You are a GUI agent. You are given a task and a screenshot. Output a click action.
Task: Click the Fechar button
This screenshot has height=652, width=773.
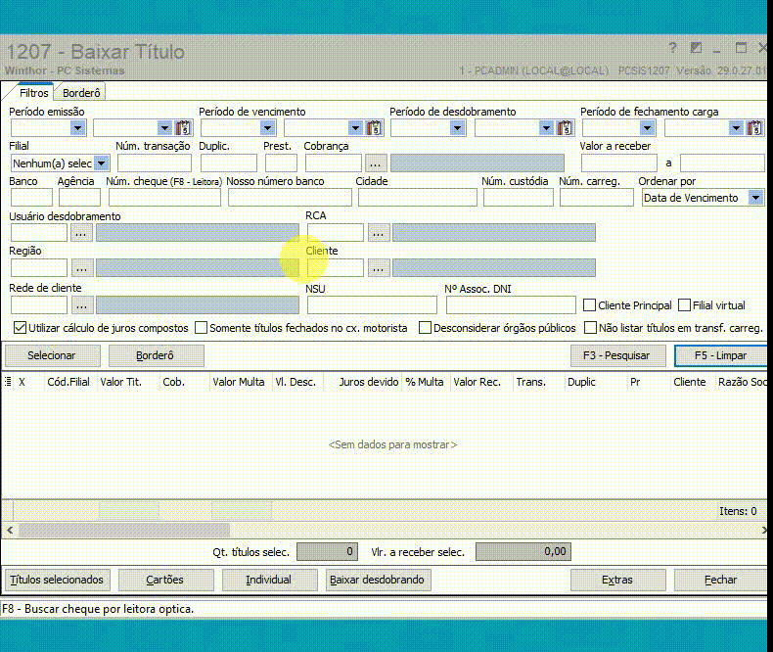point(721,580)
